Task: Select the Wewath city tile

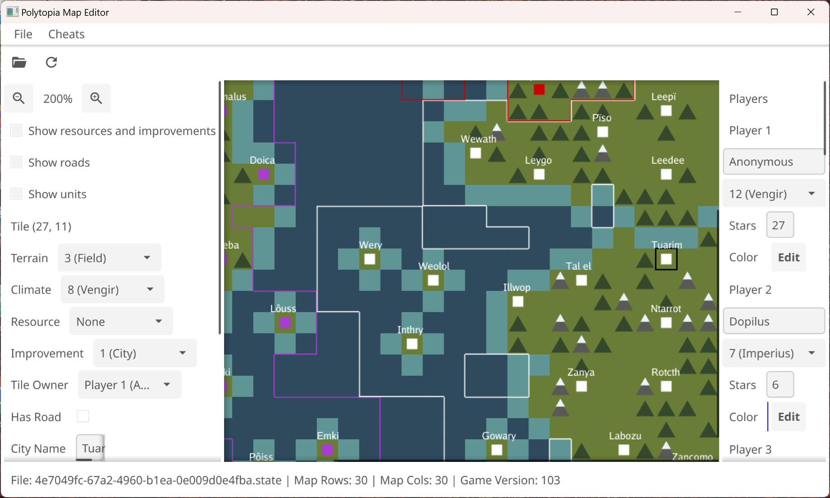Action: point(476,153)
